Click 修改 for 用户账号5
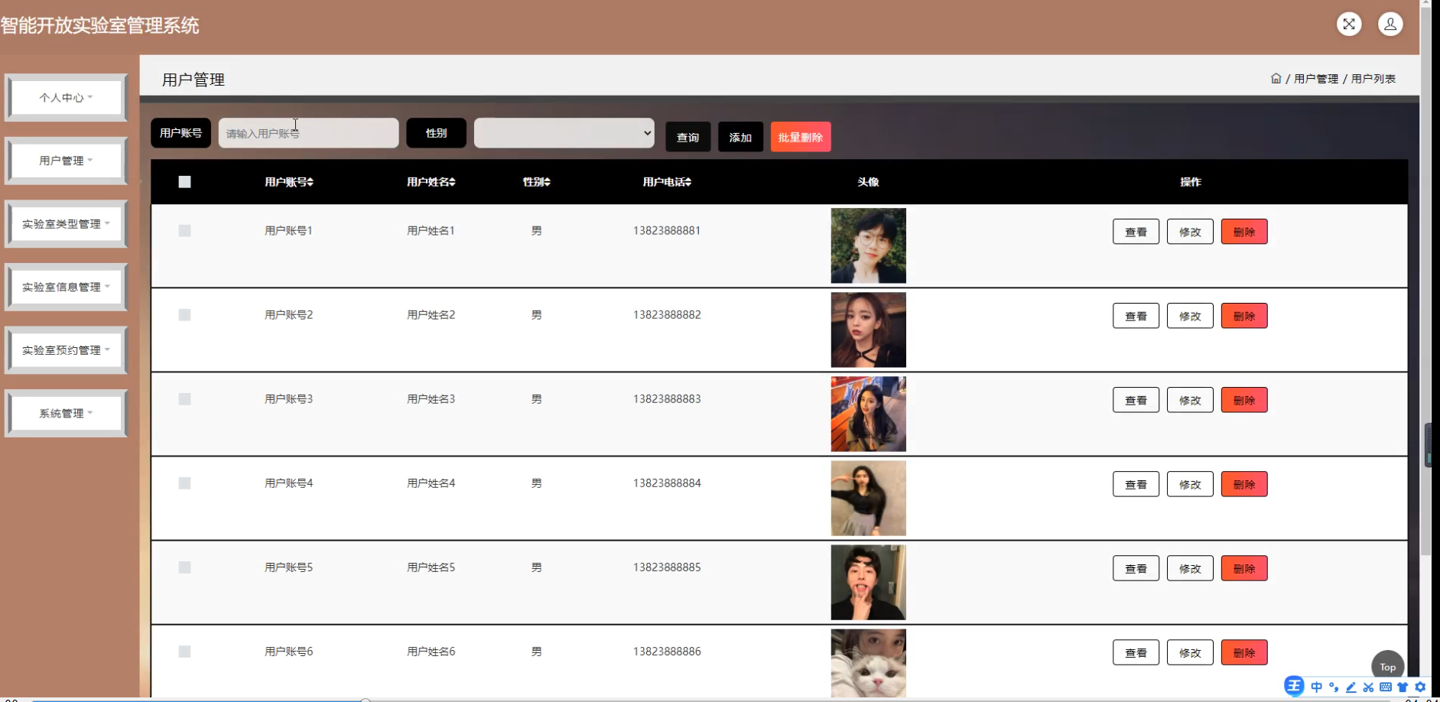This screenshot has width=1440, height=702. pos(1190,568)
